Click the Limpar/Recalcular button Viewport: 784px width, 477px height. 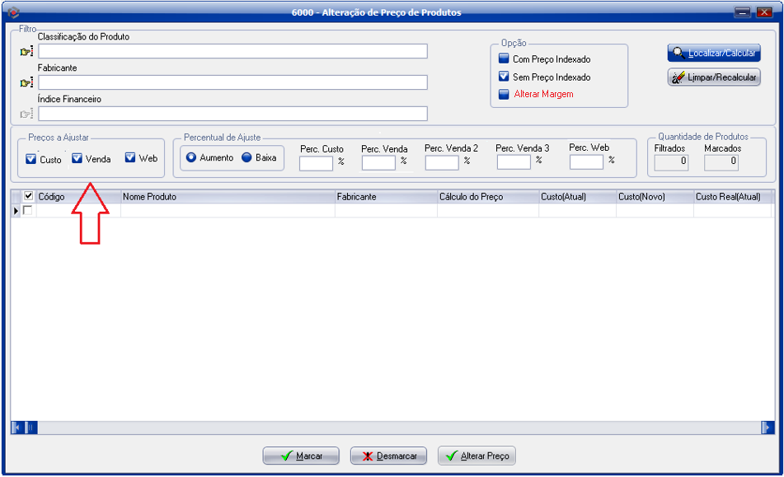point(713,77)
